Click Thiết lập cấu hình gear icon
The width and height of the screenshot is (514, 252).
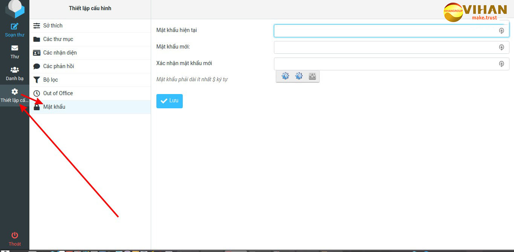(x=15, y=92)
